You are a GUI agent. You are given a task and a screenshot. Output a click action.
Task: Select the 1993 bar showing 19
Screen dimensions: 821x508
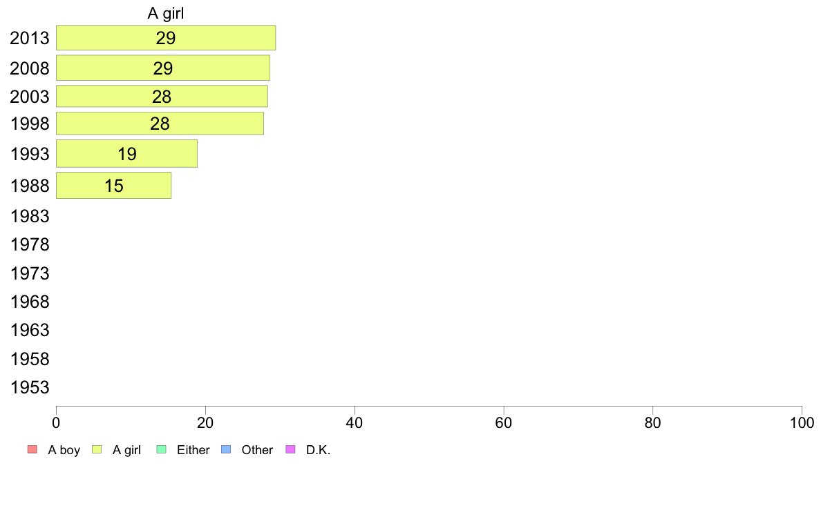(x=126, y=154)
